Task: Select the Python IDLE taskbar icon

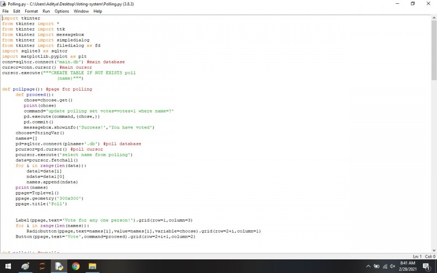Action: [x=59, y=266]
